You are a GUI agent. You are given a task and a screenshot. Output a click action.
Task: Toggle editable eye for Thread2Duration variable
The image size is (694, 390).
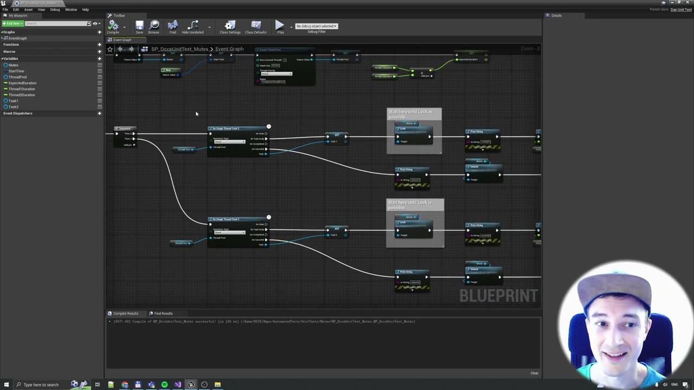[100, 95]
